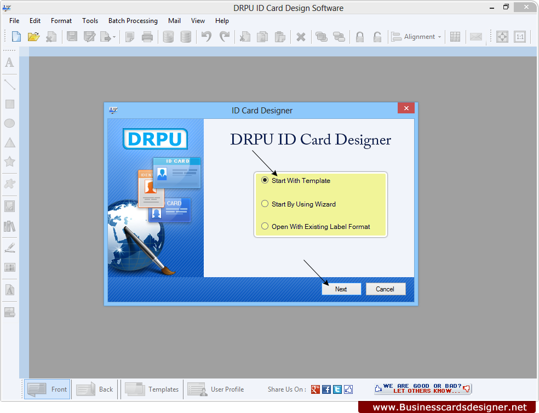Image resolution: width=539 pixels, height=413 pixels.
Task: Click the thumbs-up like share icon
Action: (x=348, y=389)
